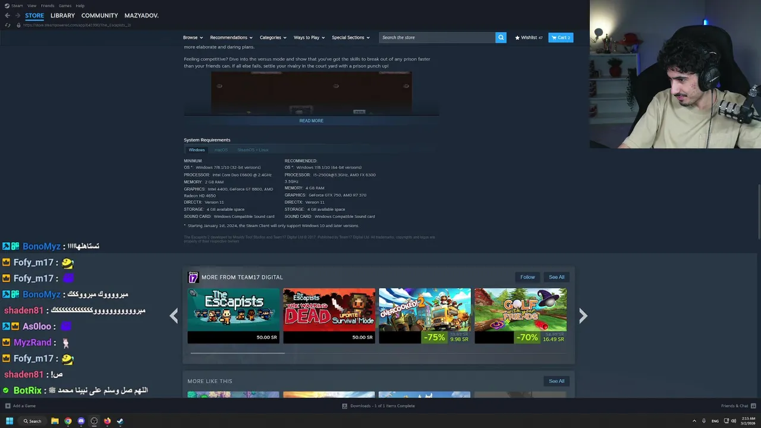Expand the Browse dropdown
This screenshot has height=428, width=761.
[193, 37]
